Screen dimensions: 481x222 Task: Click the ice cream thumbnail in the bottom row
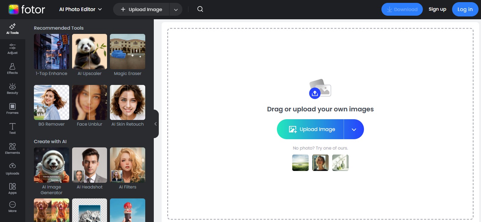click(x=128, y=210)
